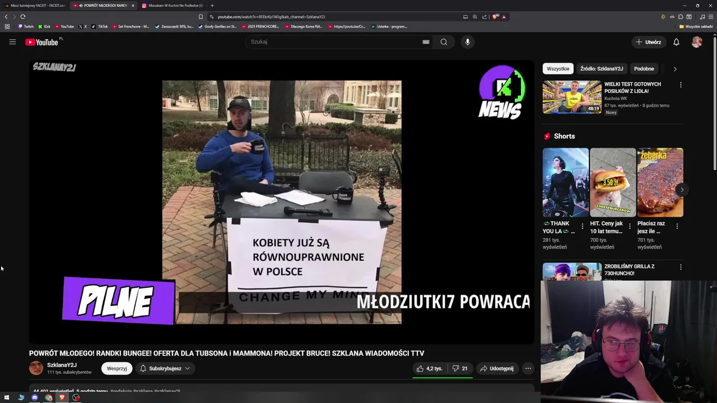Image resolution: width=717 pixels, height=403 pixels.
Task: Click the search magnifier button
Action: pos(444,42)
